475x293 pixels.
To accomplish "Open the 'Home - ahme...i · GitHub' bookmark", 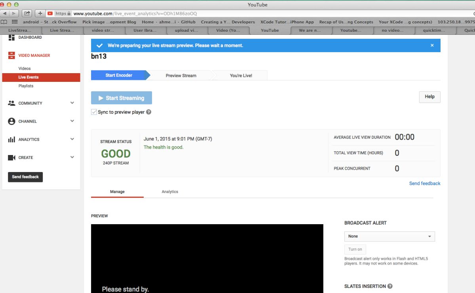I will tap(169, 22).
